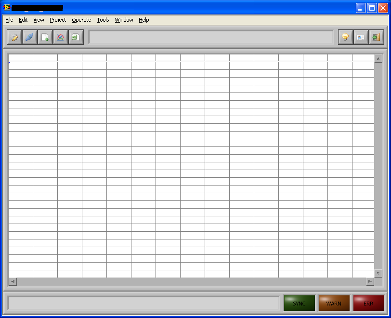Click the light bulb icon
This screenshot has width=391, height=318.
click(345, 37)
